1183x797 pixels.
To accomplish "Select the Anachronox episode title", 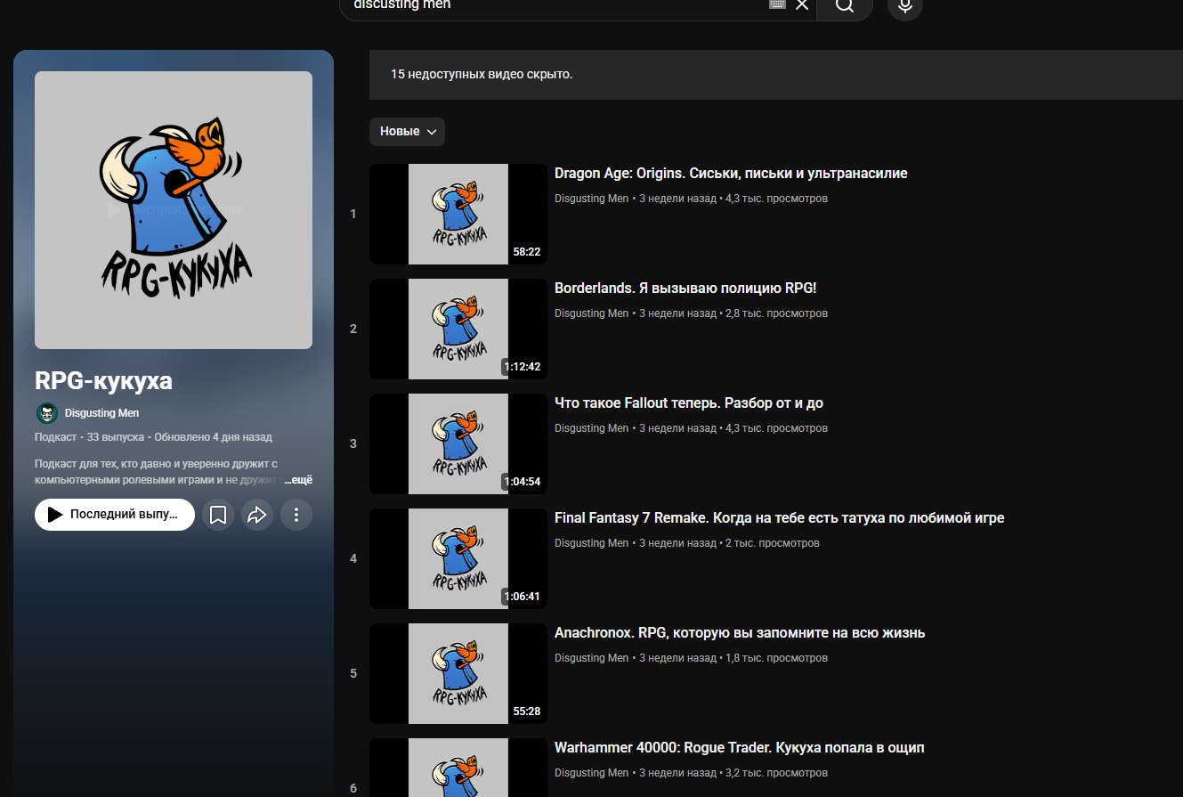I will pos(739,633).
